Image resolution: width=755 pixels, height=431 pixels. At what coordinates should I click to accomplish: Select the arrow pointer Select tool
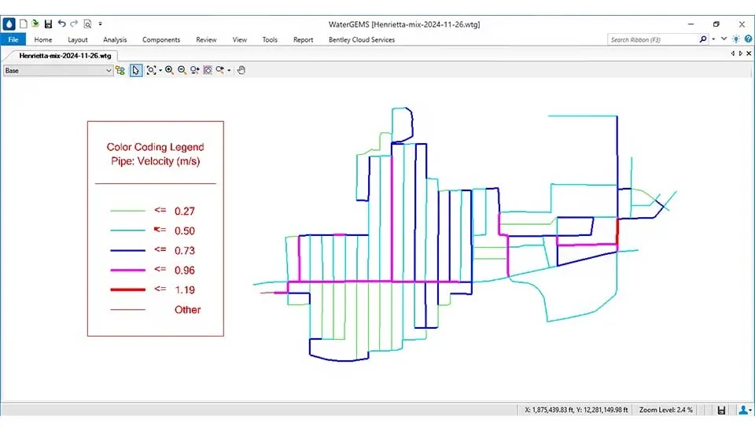136,70
